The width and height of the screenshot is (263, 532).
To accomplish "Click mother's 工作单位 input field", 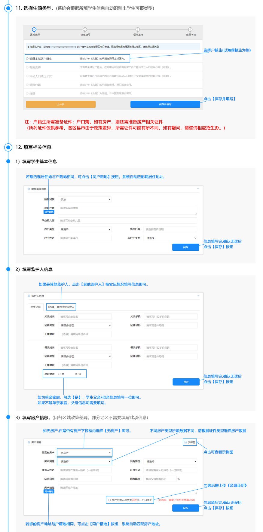I will (85, 365).
